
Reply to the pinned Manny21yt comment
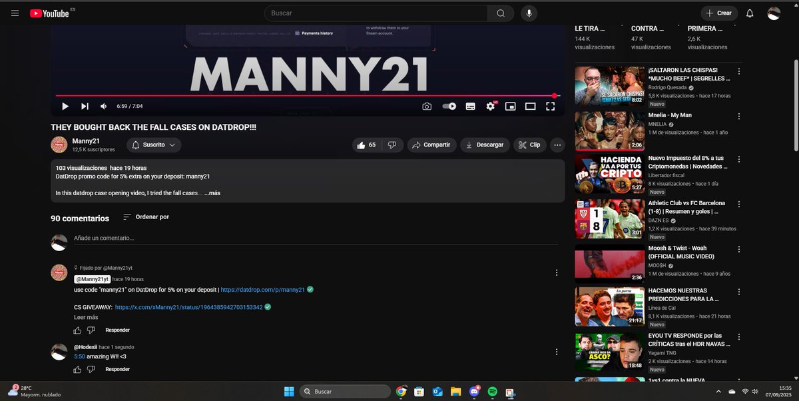(x=118, y=330)
